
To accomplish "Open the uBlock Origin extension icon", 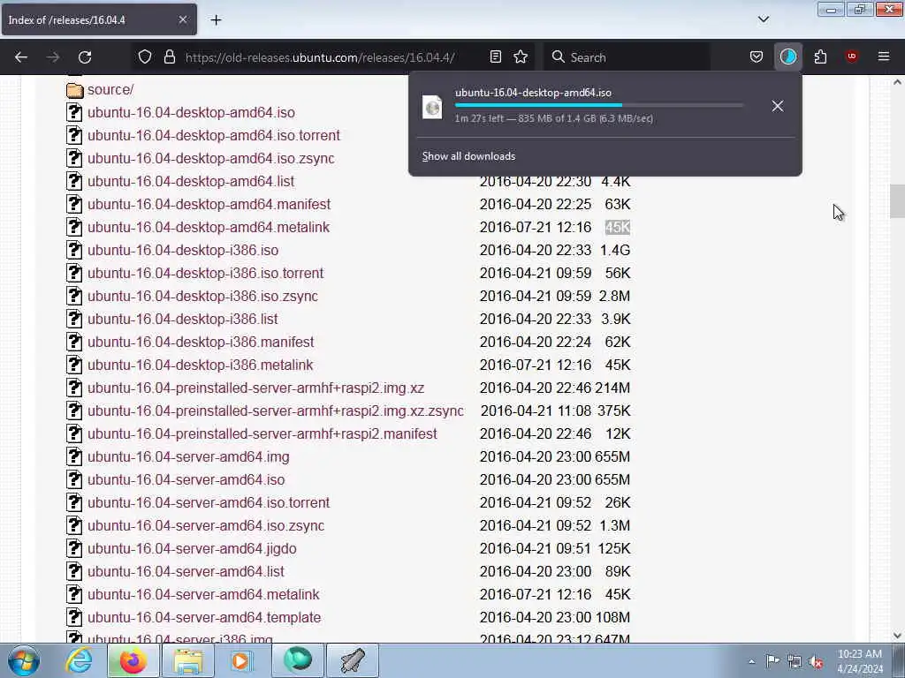I will pyautogui.click(x=851, y=56).
